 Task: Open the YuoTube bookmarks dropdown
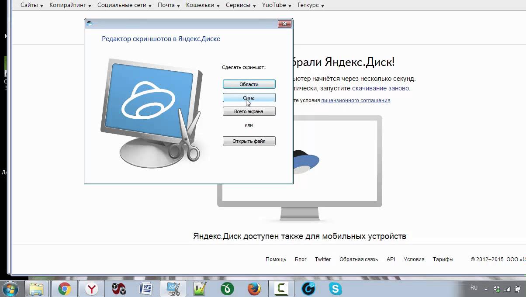(x=277, y=5)
